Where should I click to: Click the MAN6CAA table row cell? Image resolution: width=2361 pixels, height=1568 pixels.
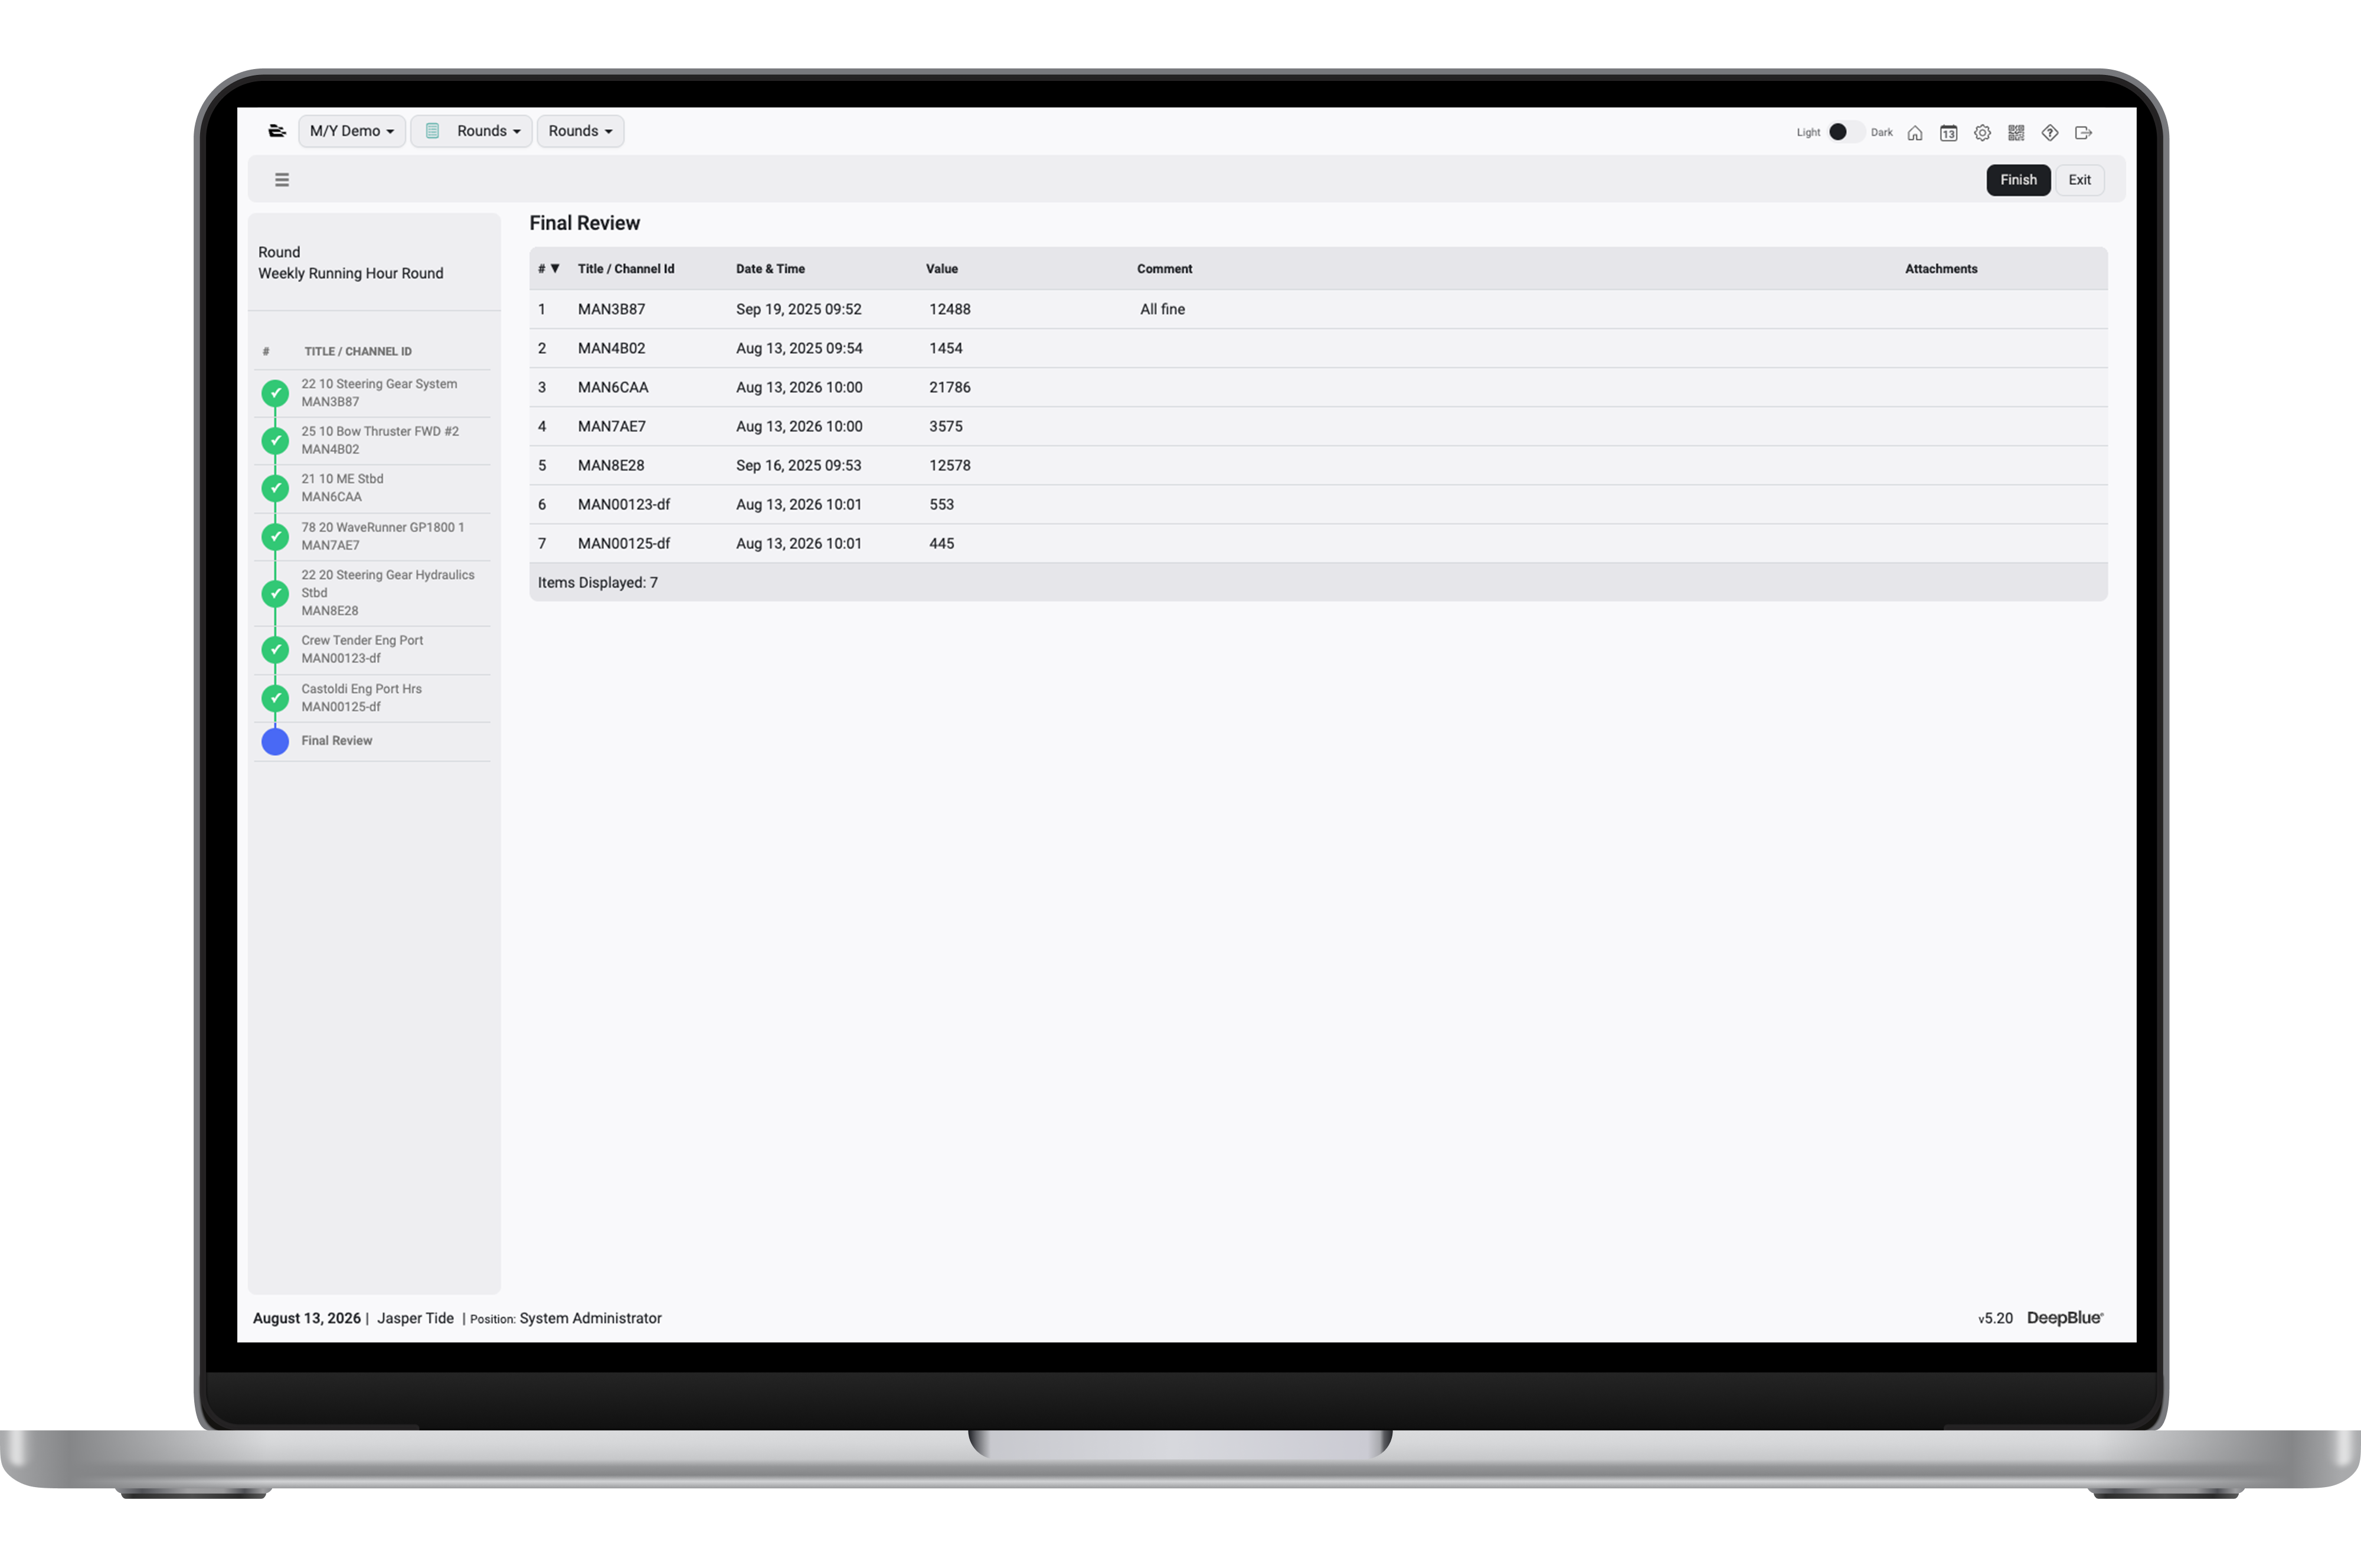tap(613, 388)
